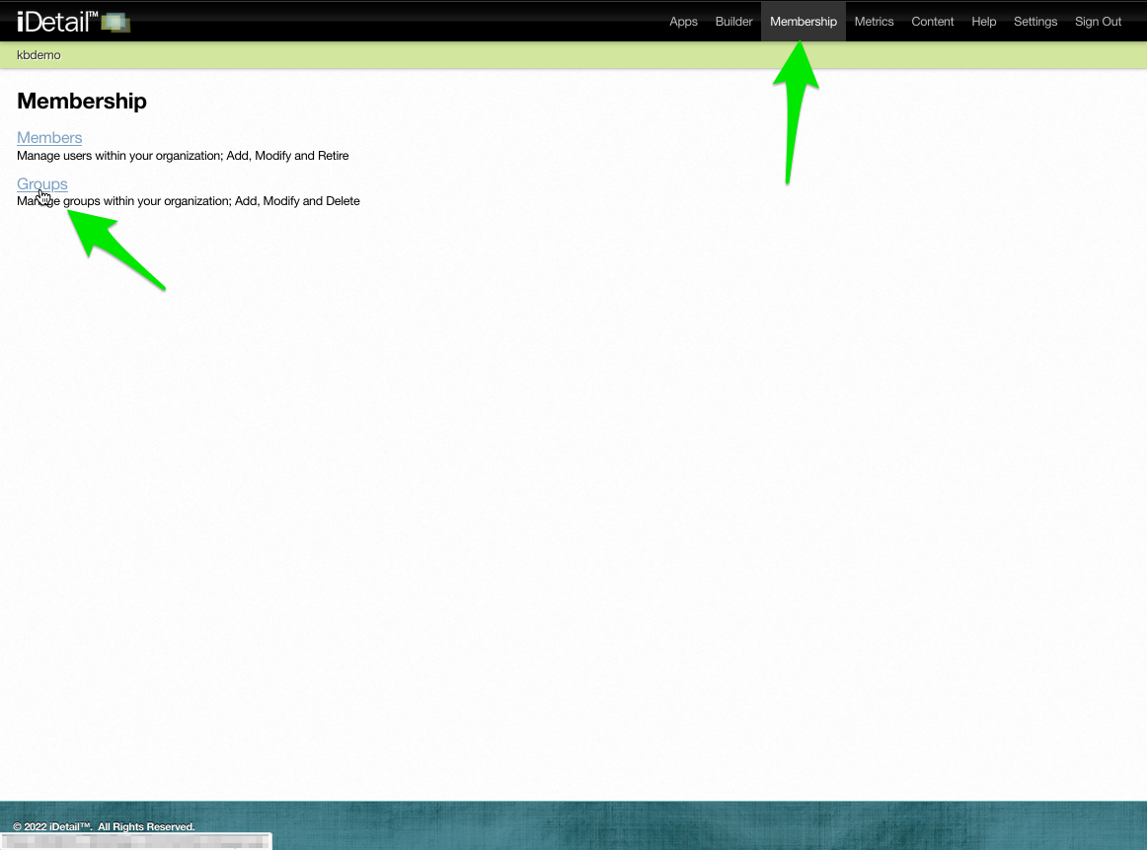Click the 2022 iDetail copyright footer text
This screenshot has width=1147, height=850.
pyautogui.click(x=104, y=826)
